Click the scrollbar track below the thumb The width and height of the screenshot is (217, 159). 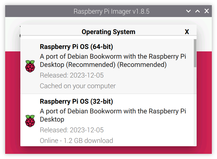click(x=195, y=106)
